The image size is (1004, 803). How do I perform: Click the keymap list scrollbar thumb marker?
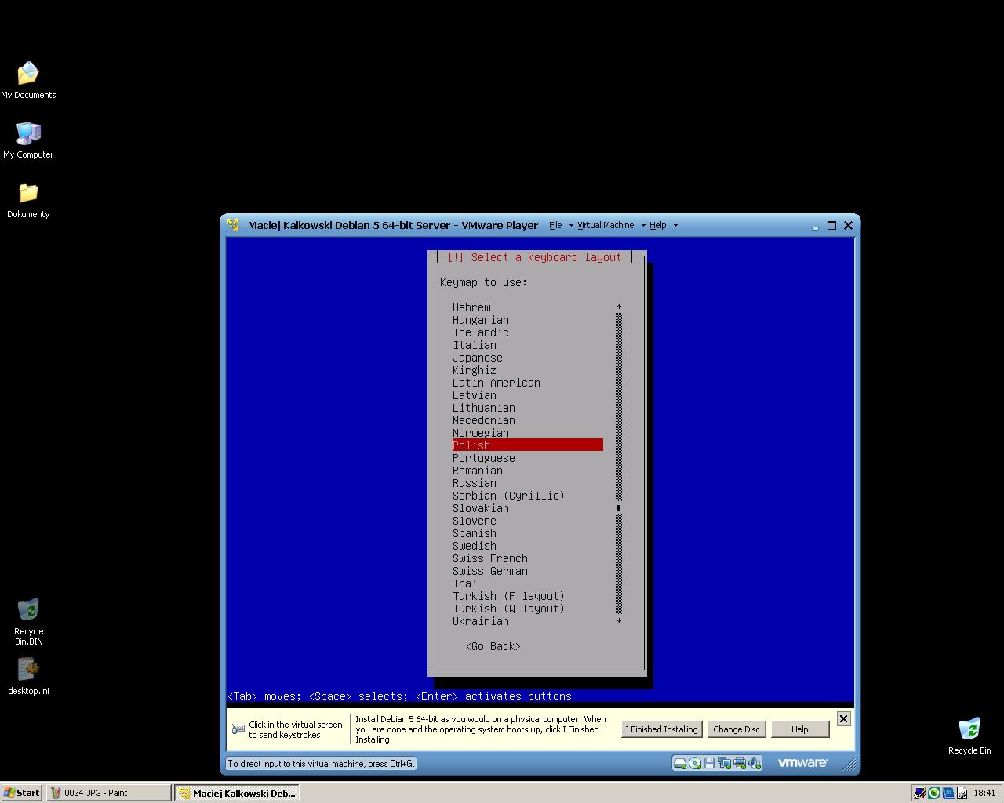coord(619,508)
